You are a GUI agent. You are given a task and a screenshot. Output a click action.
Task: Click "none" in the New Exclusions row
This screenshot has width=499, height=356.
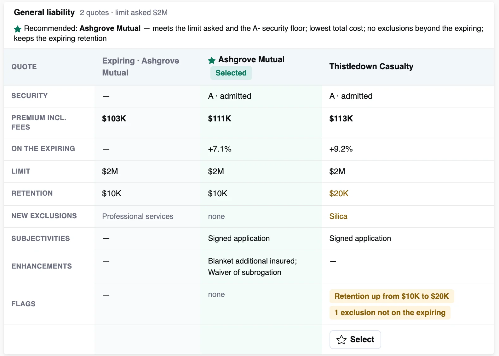(216, 216)
